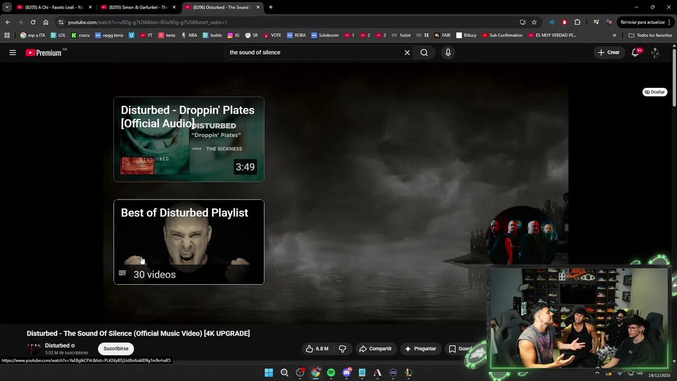677x381 pixels.
Task: Open the opgg keria bookmark
Action: (x=109, y=35)
